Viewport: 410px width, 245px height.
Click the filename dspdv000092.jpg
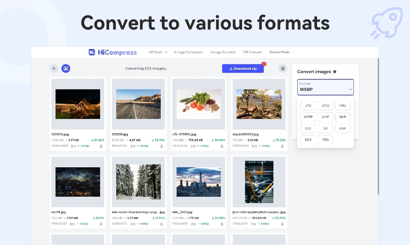click(x=245, y=134)
